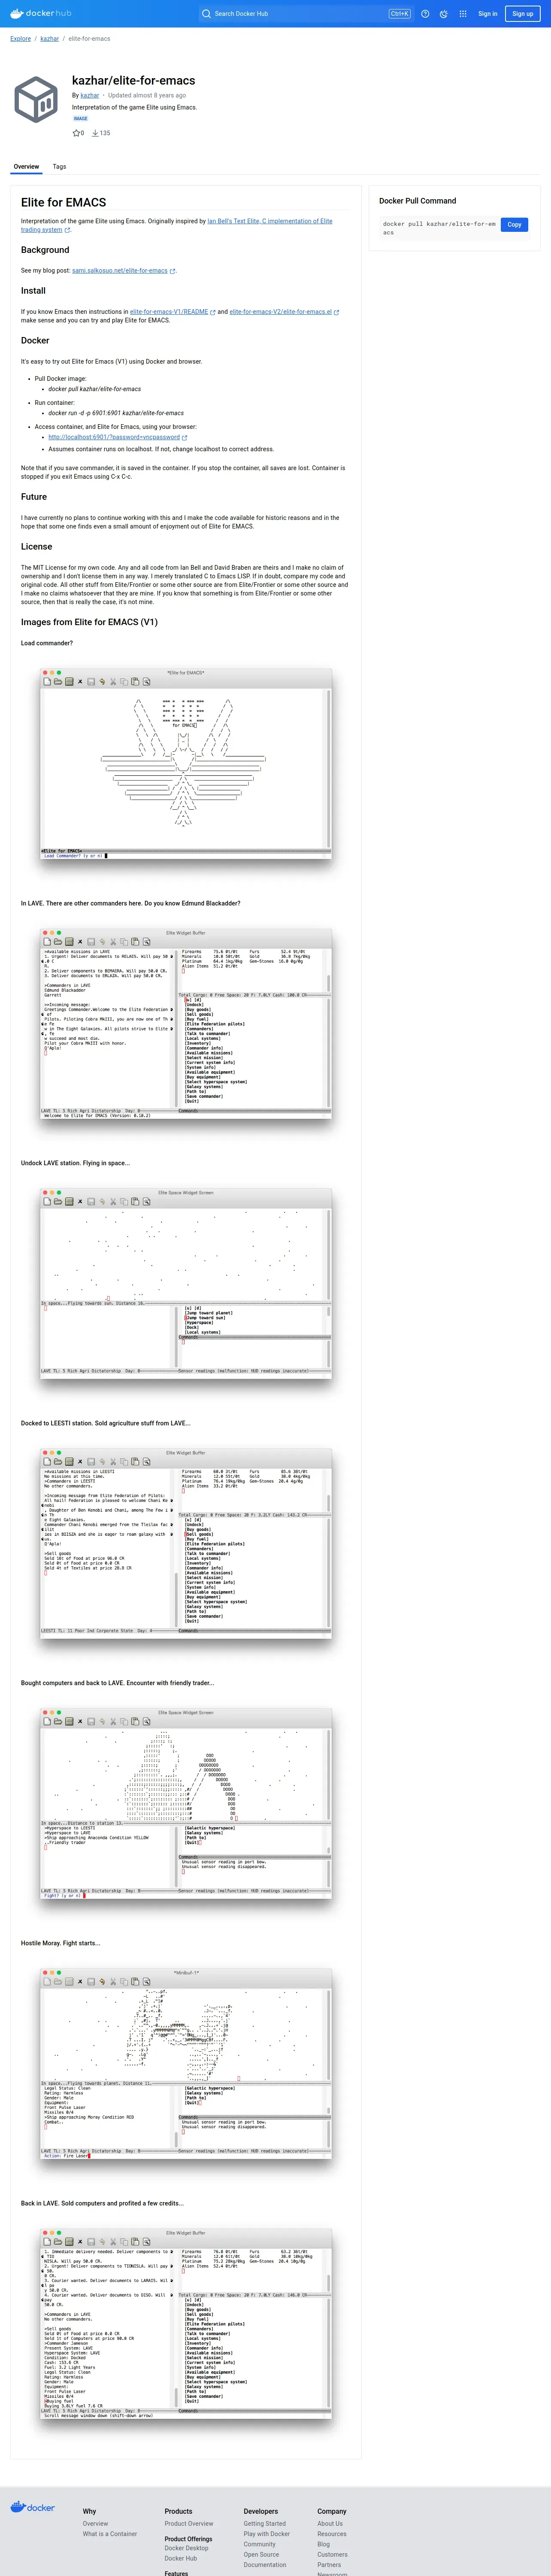The width and height of the screenshot is (551, 2576).
Task: Open Docker Hub footer link
Action: (181, 2558)
